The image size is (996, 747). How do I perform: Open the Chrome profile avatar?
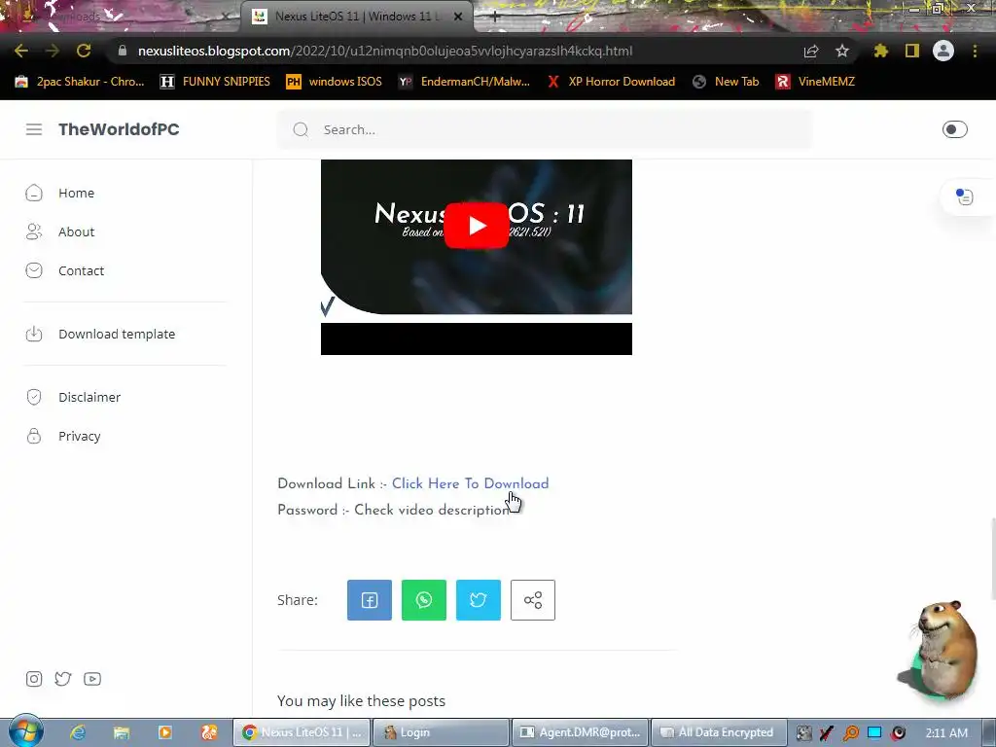(943, 51)
